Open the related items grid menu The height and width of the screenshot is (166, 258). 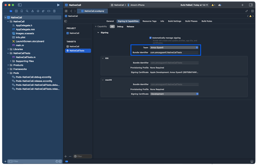66,11
